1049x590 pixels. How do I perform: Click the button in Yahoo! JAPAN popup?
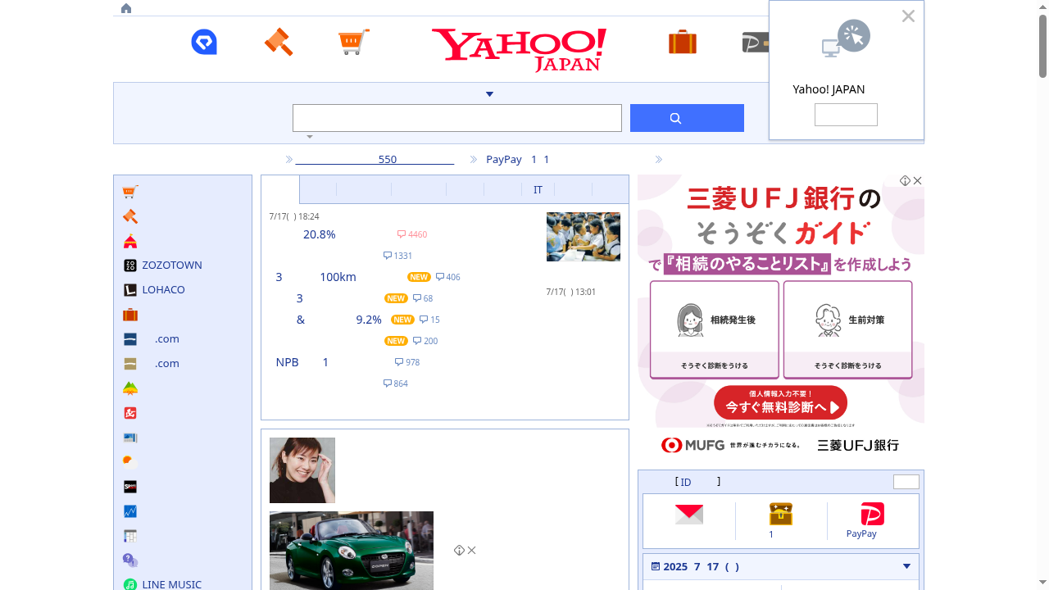pyautogui.click(x=846, y=115)
